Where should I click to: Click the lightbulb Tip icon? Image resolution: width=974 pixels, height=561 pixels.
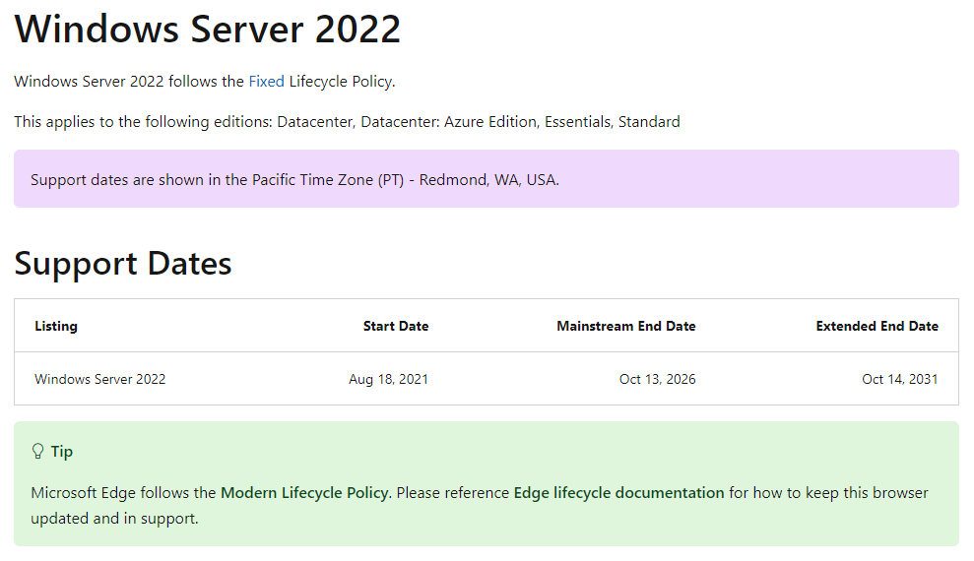37,451
